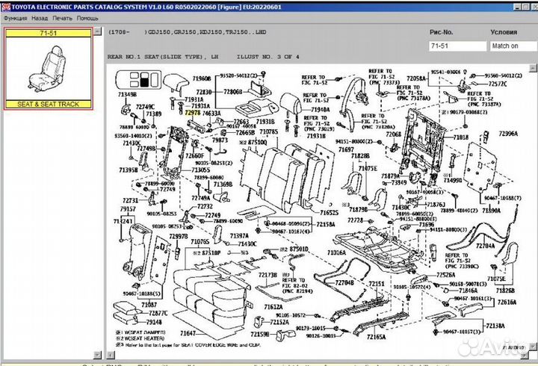
Task: Click part number 79873 label
Action: [219, 140]
